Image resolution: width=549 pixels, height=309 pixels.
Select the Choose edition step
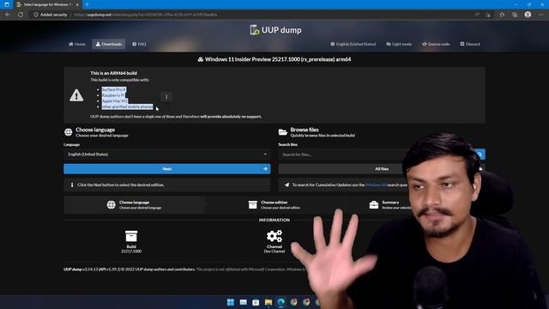pos(274,205)
